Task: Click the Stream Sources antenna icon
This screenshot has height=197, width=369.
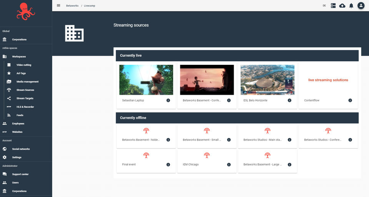Action: click(x=9, y=90)
